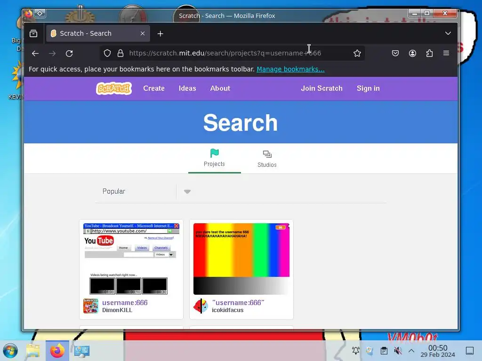Click the Join Scratch link
Image resolution: width=482 pixels, height=361 pixels.
[321, 88]
